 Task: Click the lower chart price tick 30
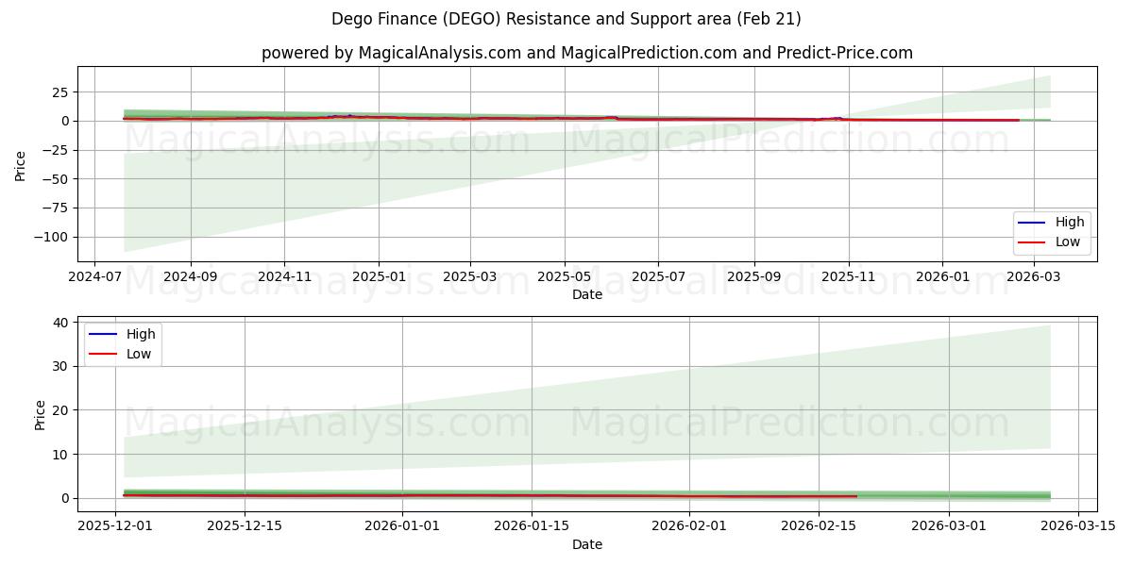click(61, 366)
